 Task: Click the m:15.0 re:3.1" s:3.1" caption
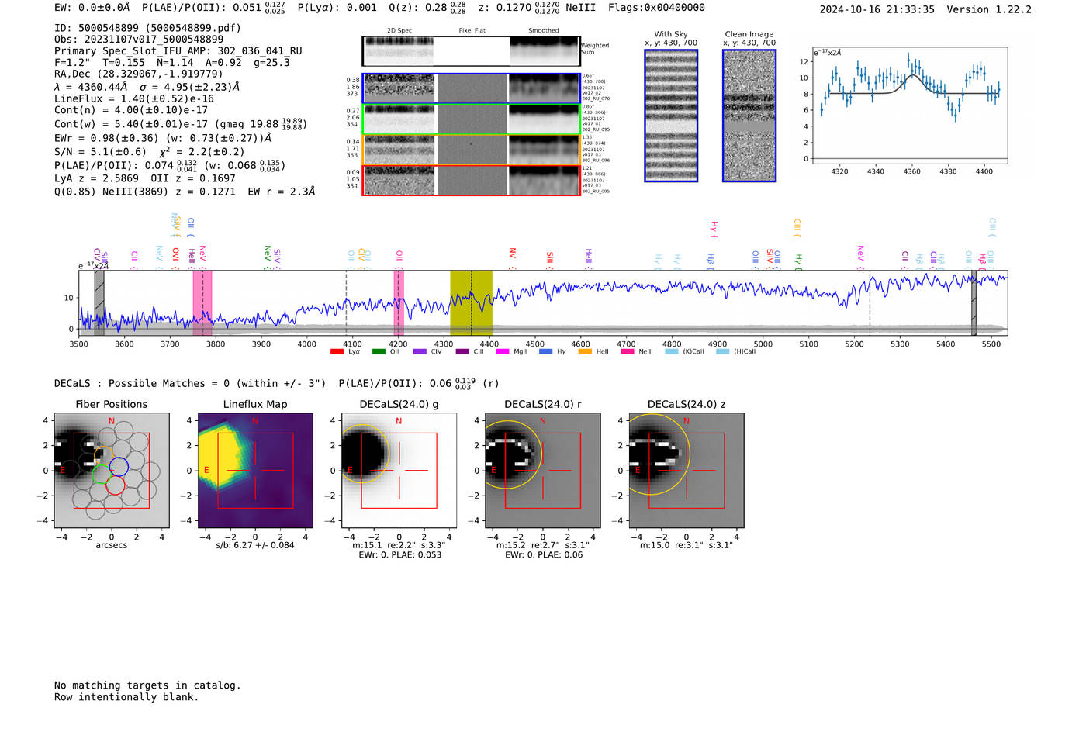click(x=687, y=545)
